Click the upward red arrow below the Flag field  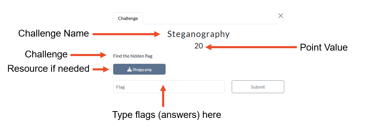click(x=163, y=96)
